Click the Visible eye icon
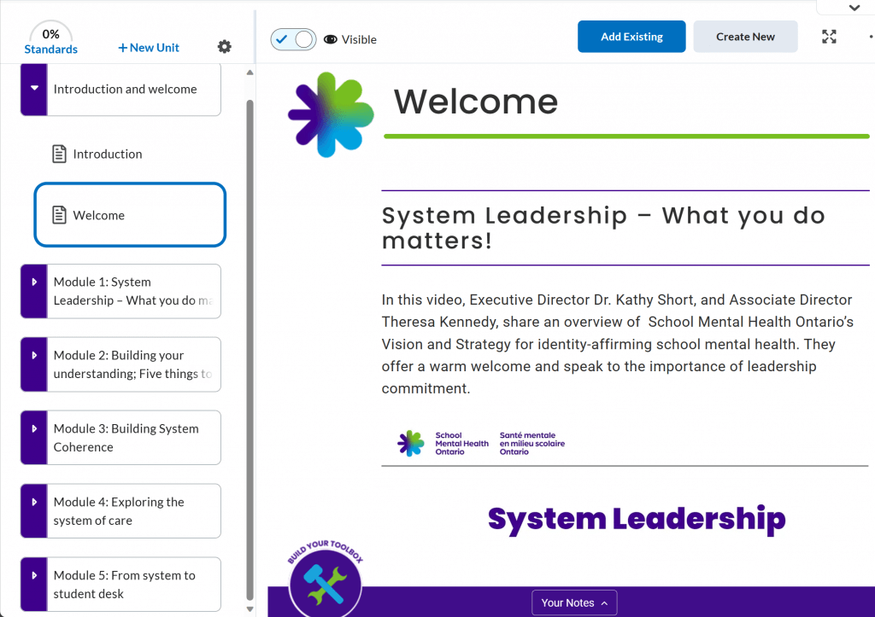 [x=331, y=39]
